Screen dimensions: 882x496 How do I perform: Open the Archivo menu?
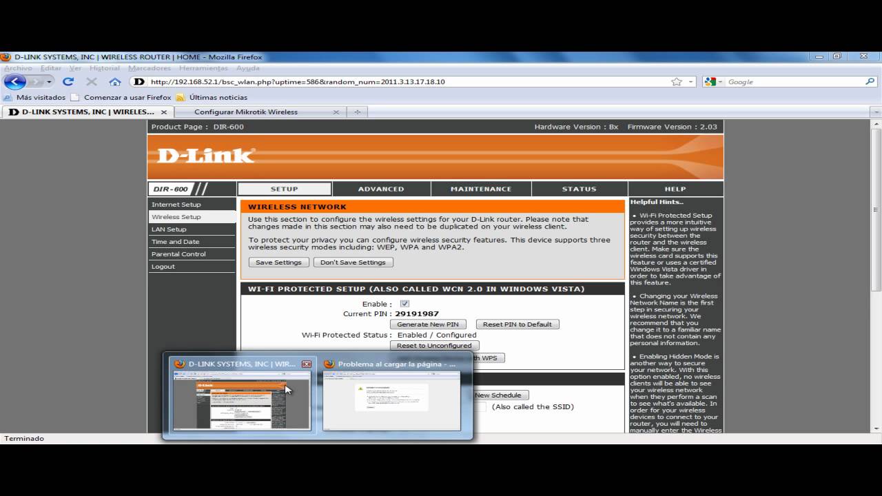point(18,68)
